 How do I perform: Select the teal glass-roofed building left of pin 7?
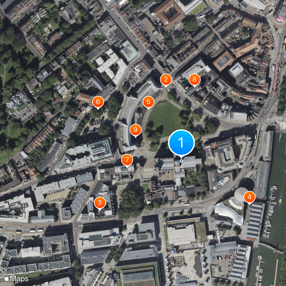(100, 149)
